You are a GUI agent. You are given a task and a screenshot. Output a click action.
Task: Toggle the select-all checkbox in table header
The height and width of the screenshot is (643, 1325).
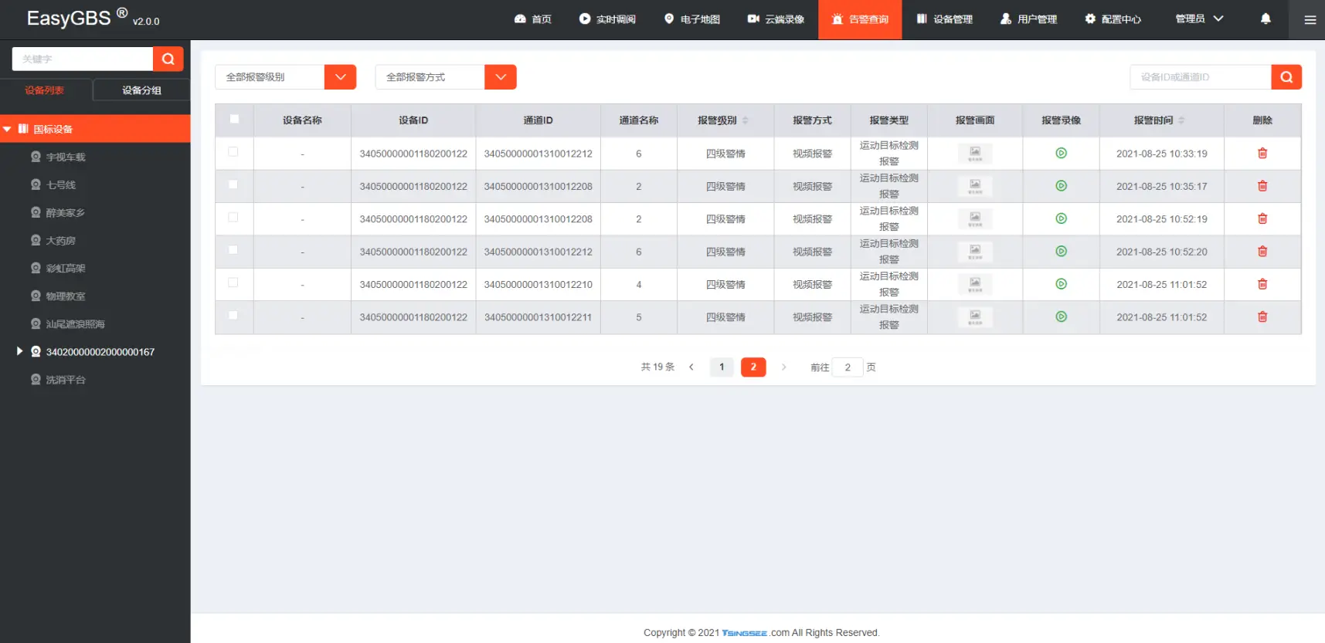(234, 120)
